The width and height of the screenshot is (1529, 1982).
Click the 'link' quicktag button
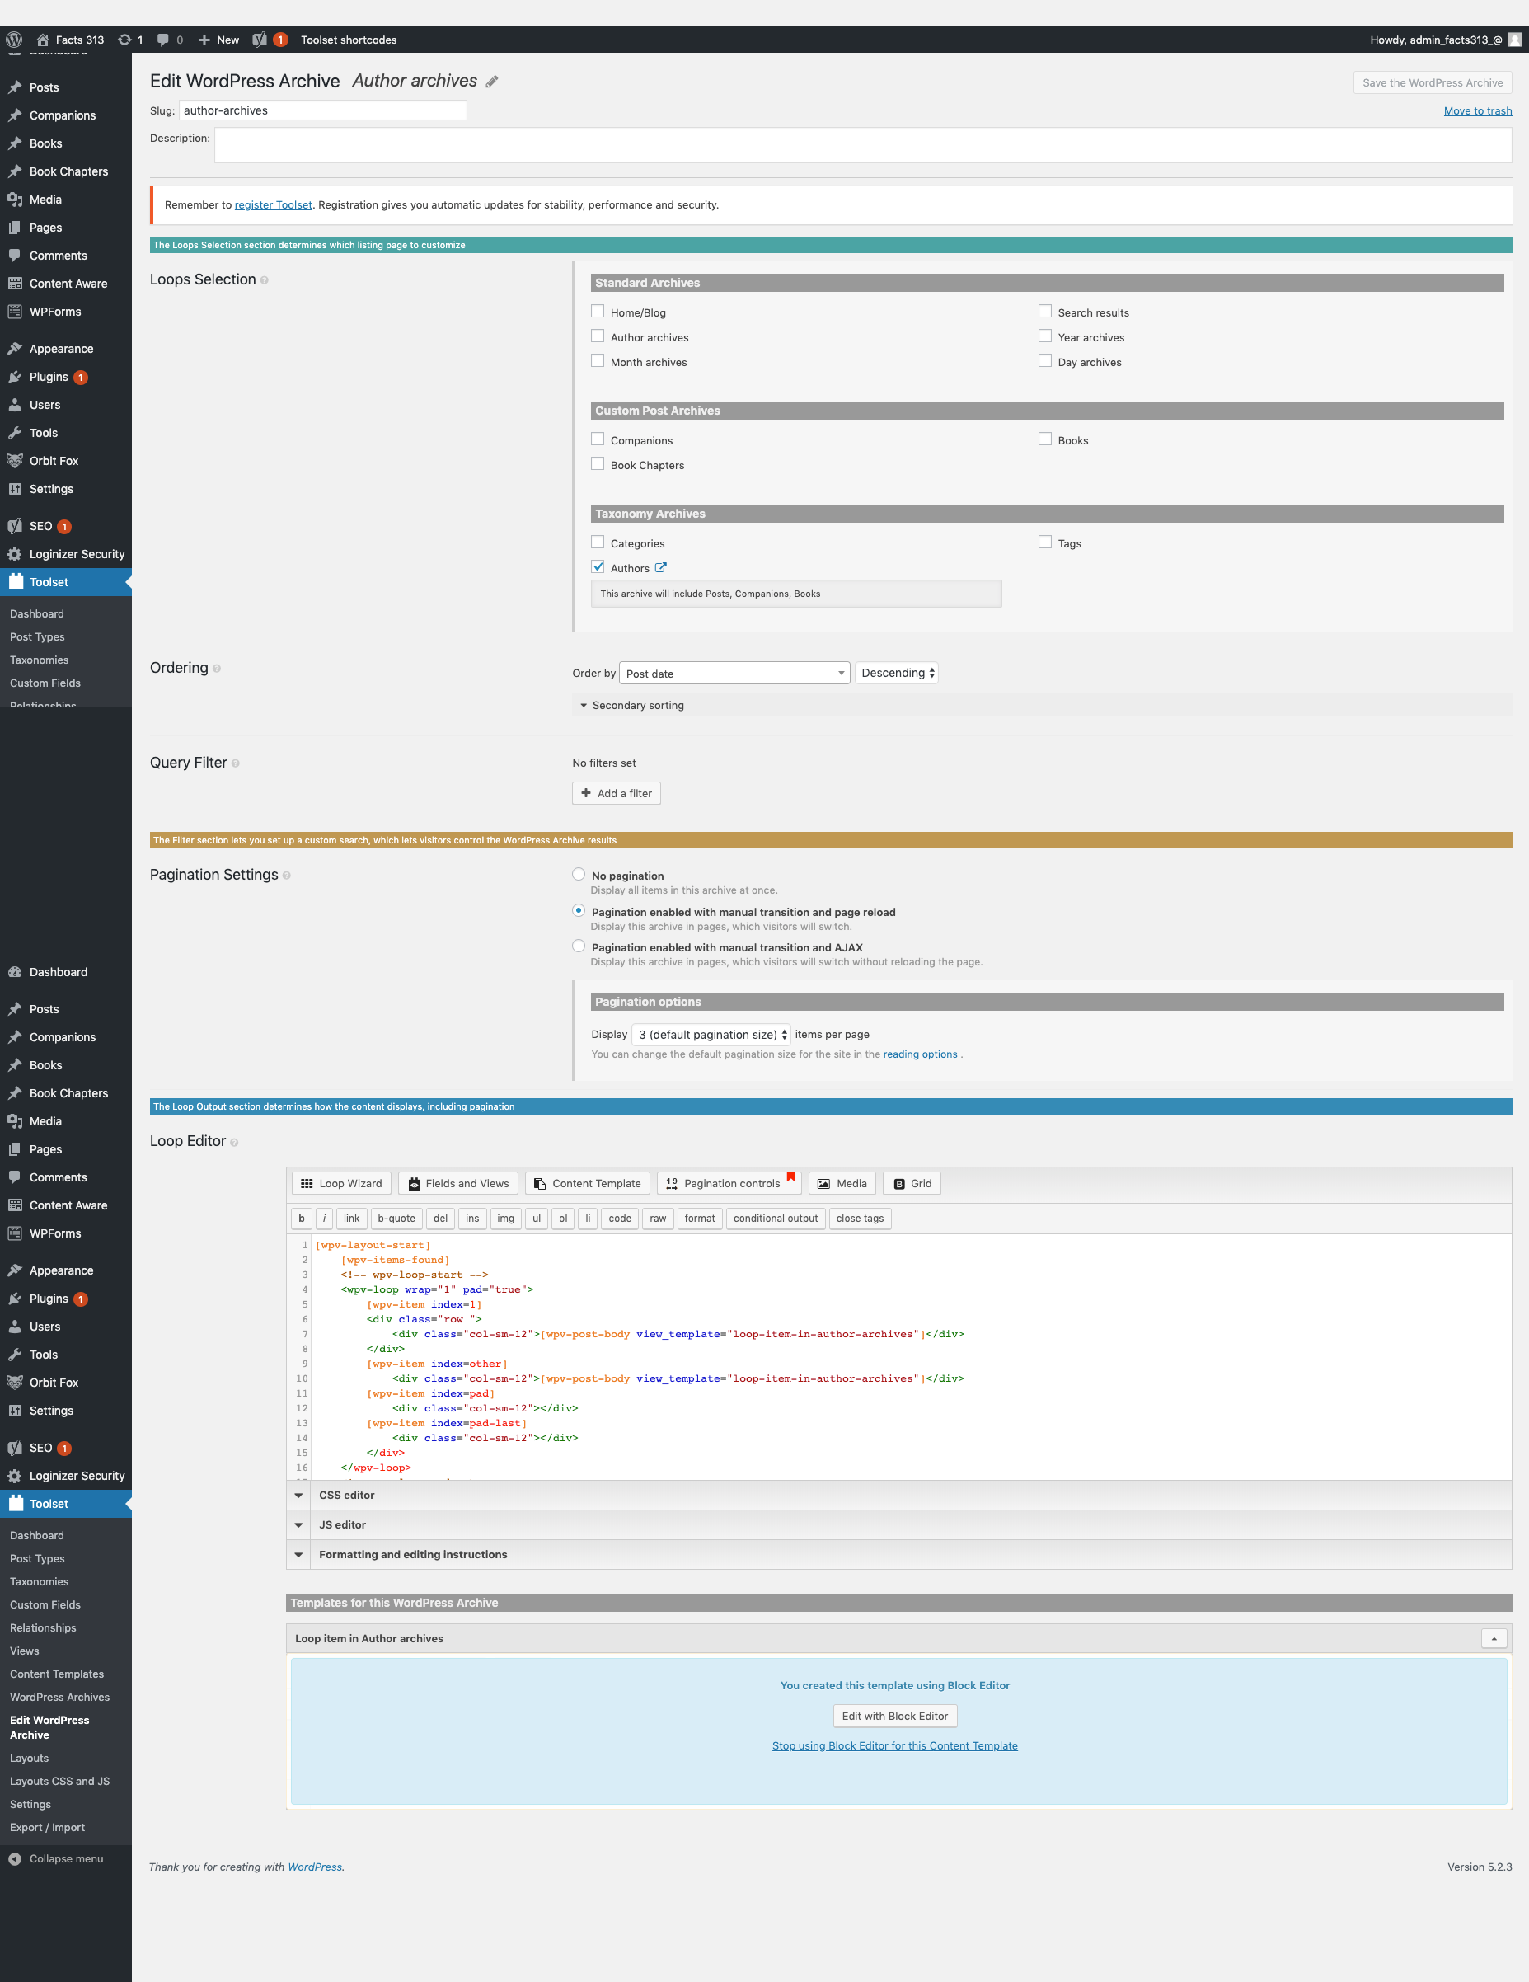[351, 1219]
